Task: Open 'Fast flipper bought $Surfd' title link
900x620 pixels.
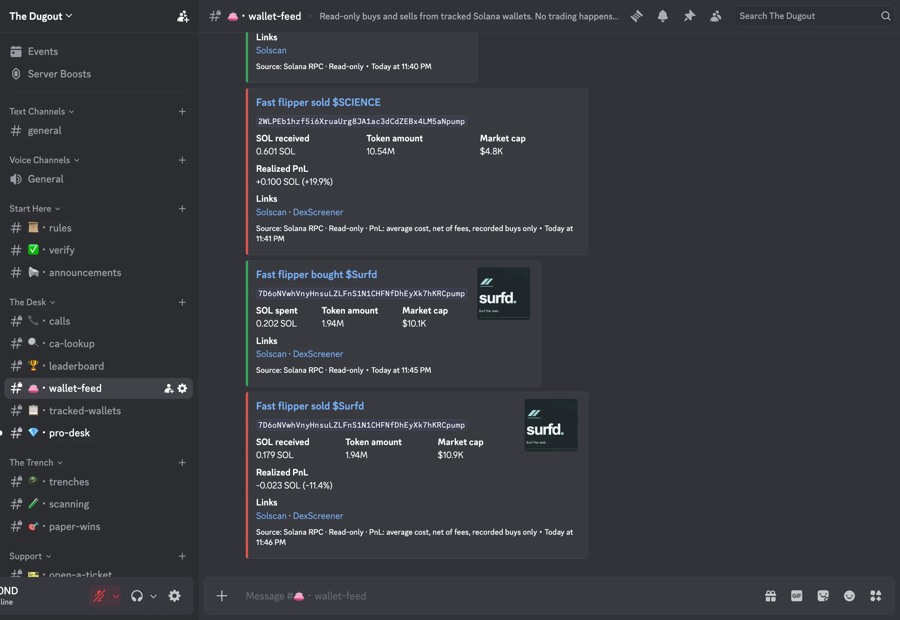Action: (x=316, y=275)
